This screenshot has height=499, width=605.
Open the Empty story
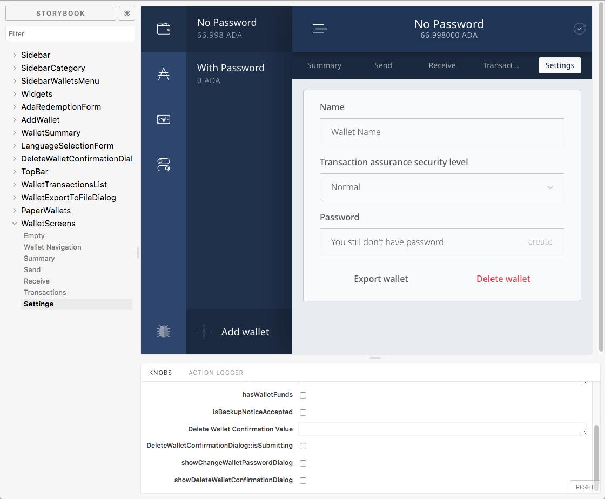34,235
